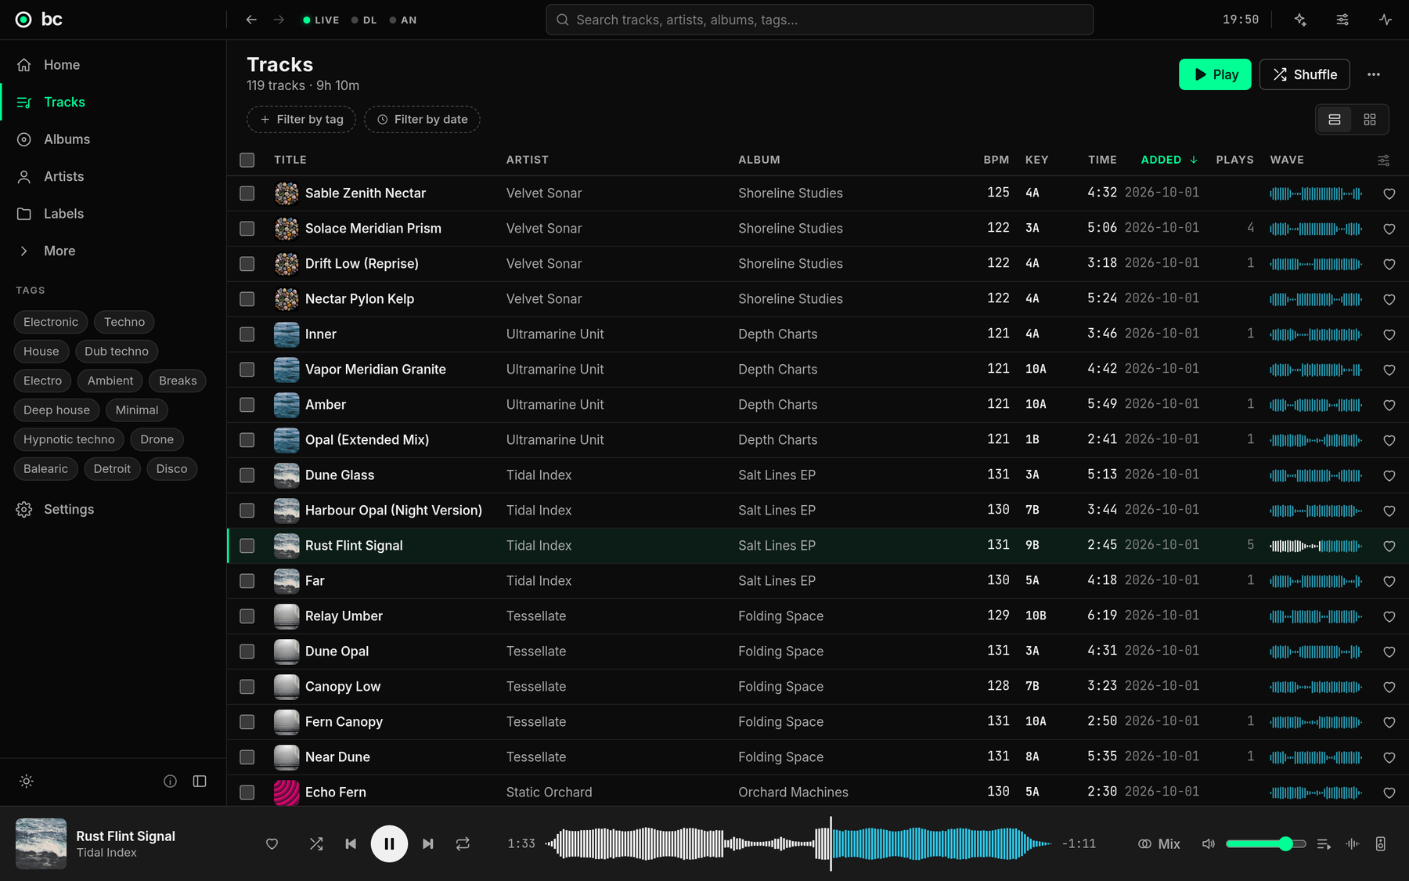
Task: Switch to list view layout
Action: pyautogui.click(x=1335, y=119)
